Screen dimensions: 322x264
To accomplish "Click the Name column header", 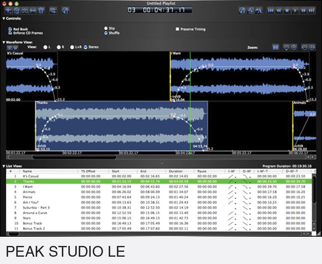I will pos(48,171).
